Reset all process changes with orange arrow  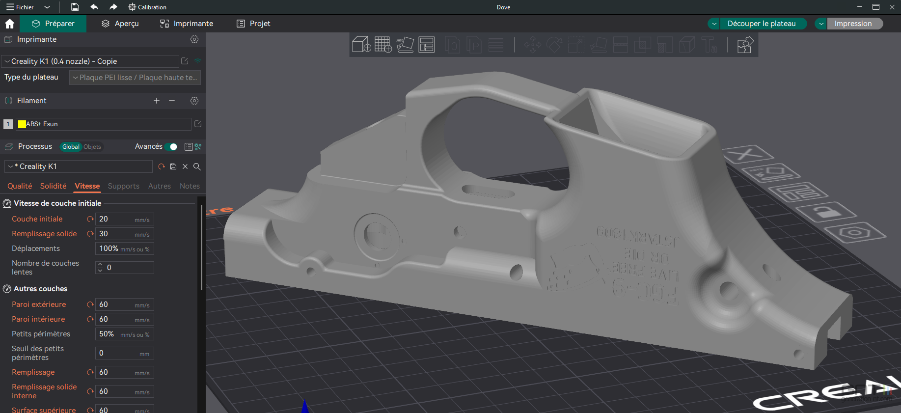[x=162, y=166]
